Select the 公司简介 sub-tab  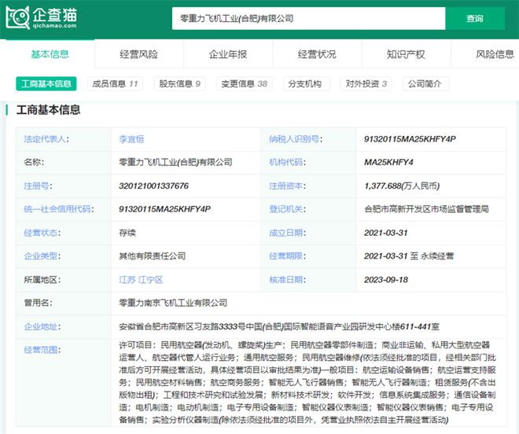tap(425, 84)
